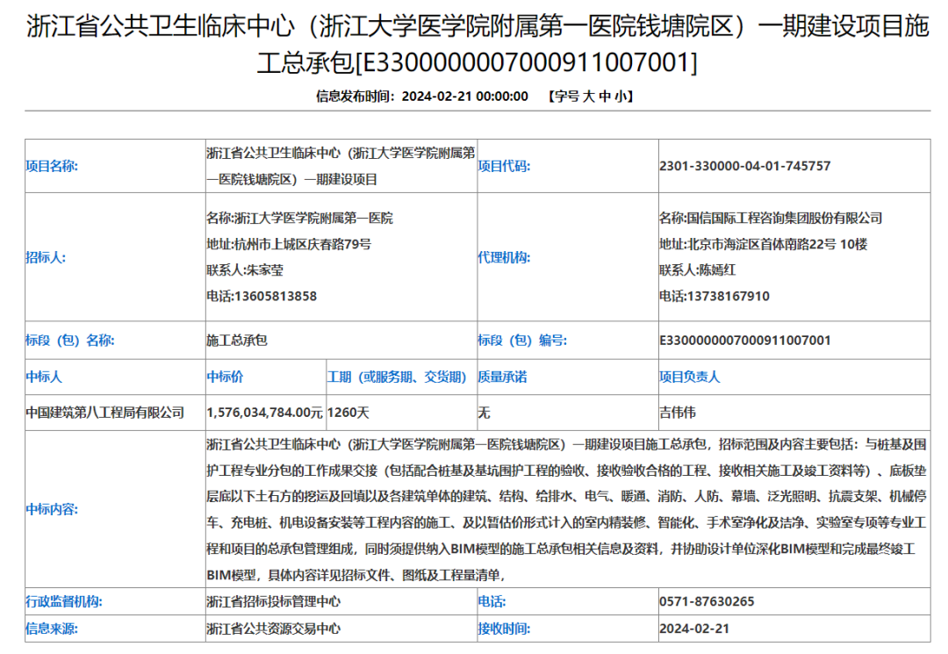The width and height of the screenshot is (948, 654).
Task: Select package number E3300000007000911007001 in table
Action: (745, 341)
